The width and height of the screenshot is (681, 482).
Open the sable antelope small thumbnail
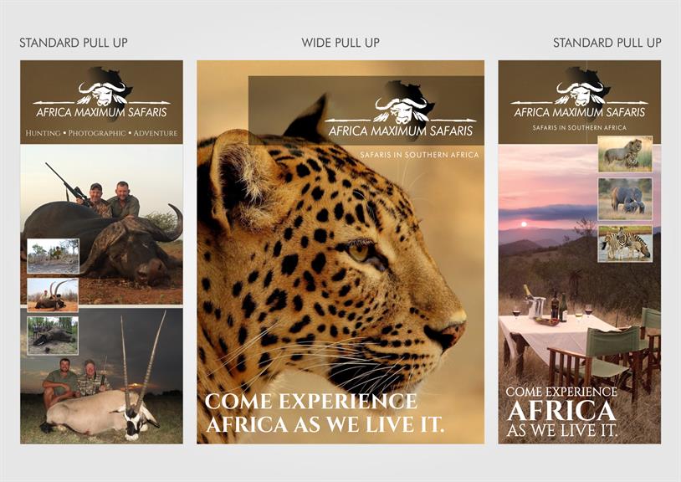[x=53, y=295]
